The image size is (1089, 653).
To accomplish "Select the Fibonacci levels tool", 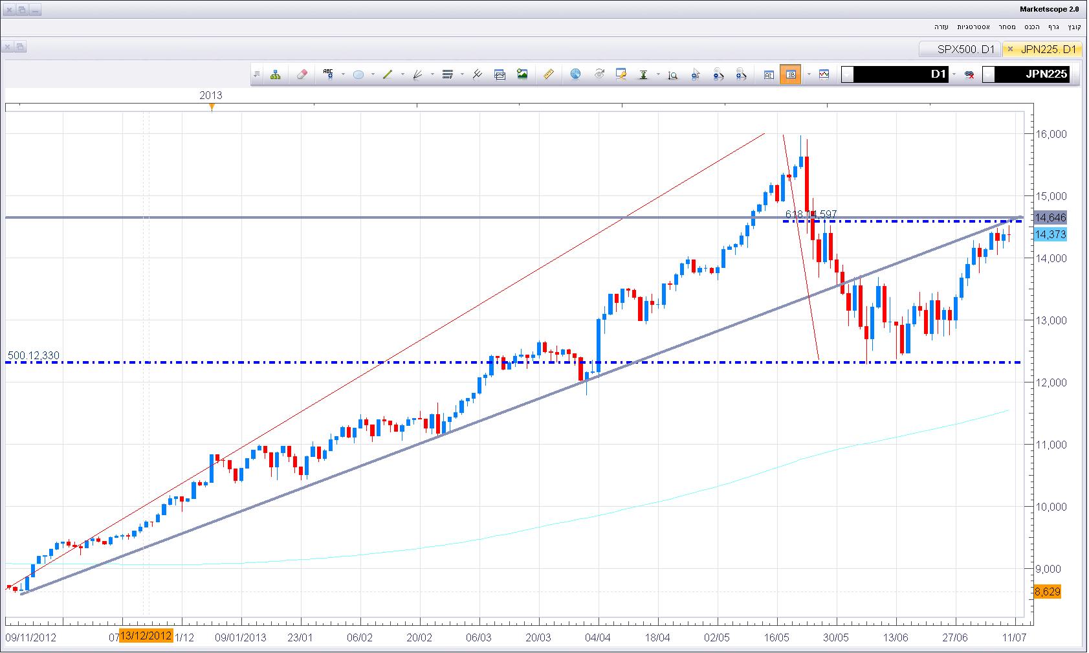I will click(x=447, y=74).
